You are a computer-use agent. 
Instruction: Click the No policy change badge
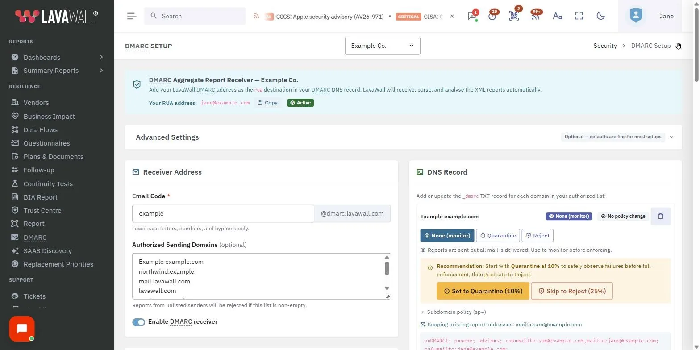[x=623, y=217]
